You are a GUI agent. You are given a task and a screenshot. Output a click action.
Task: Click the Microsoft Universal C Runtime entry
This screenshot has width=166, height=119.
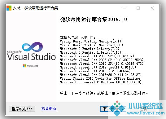[x=101, y=82]
